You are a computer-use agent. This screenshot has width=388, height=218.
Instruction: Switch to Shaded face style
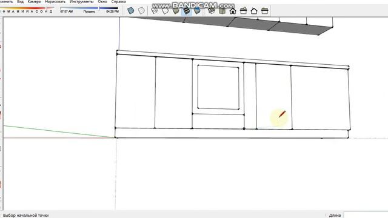(176, 11)
